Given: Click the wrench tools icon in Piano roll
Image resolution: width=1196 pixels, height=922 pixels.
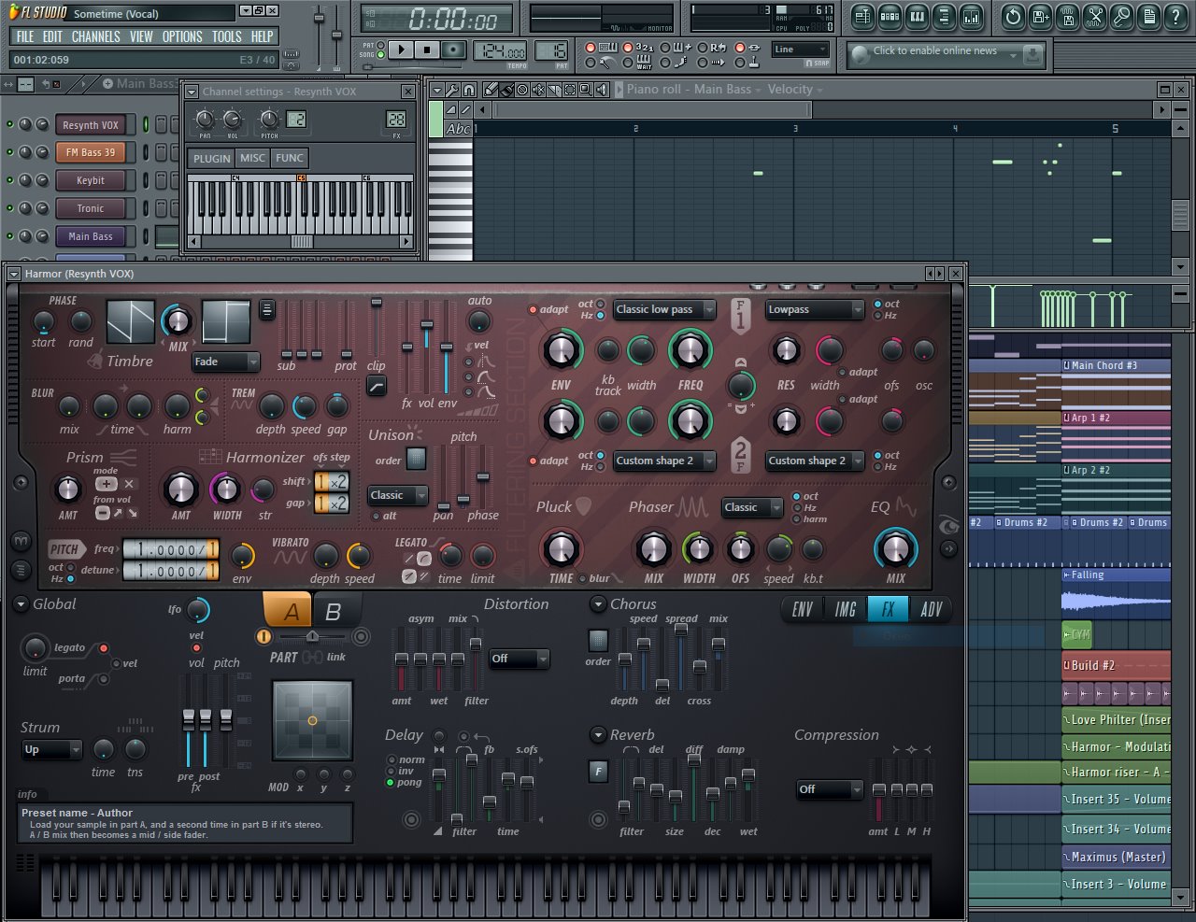Looking at the screenshot, I should [453, 90].
